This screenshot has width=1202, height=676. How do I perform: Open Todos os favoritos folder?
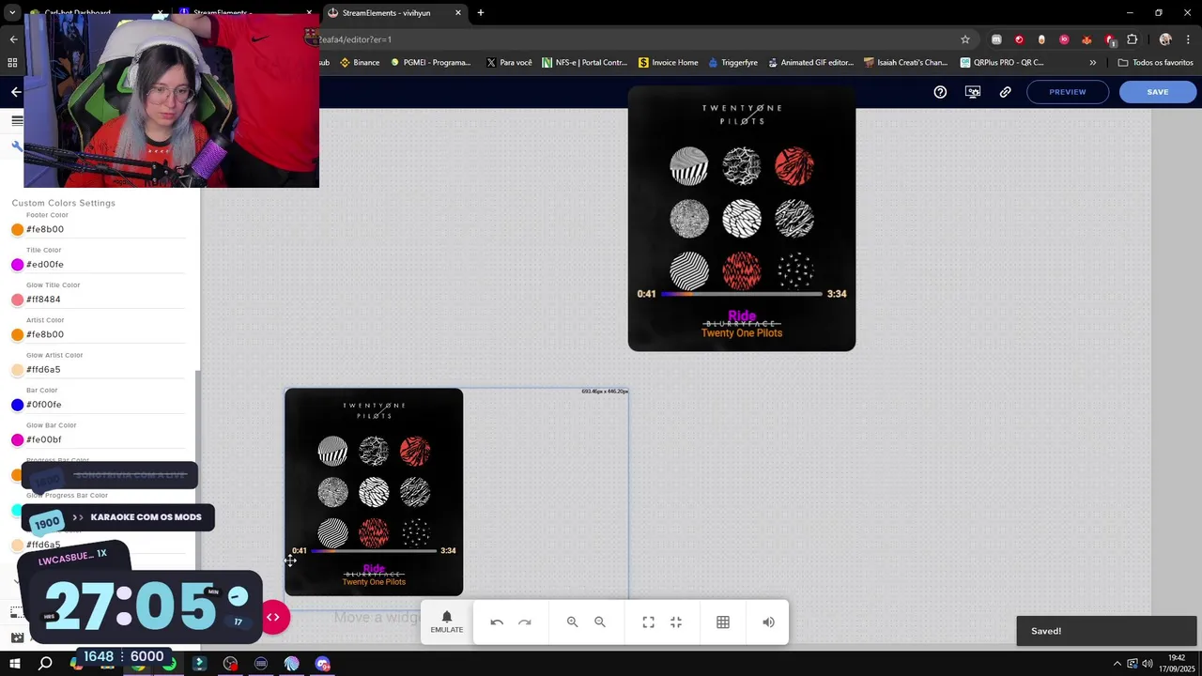(x=1156, y=63)
